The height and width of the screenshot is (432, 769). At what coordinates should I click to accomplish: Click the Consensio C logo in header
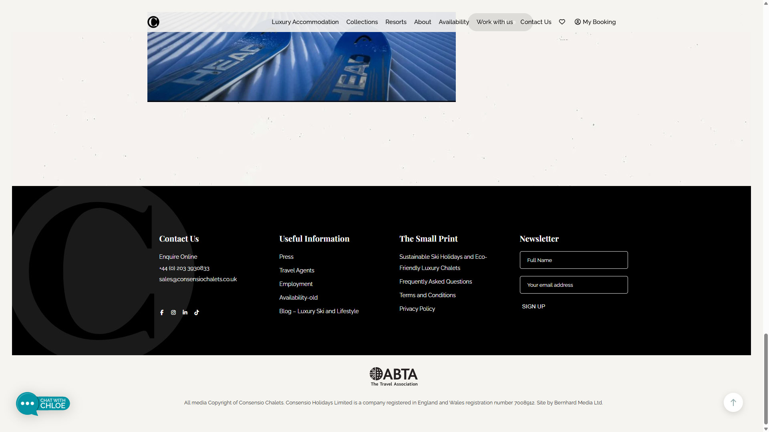point(153,22)
